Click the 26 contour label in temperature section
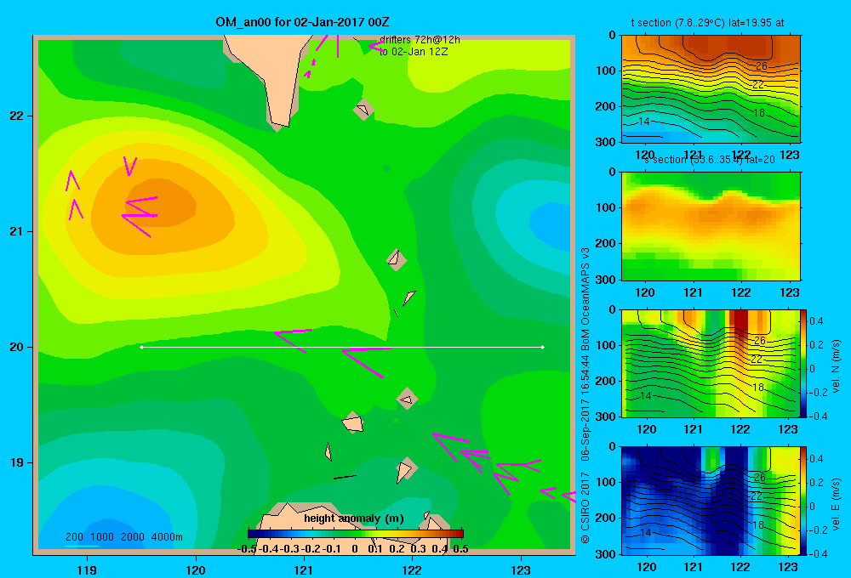851x578 pixels. (762, 66)
